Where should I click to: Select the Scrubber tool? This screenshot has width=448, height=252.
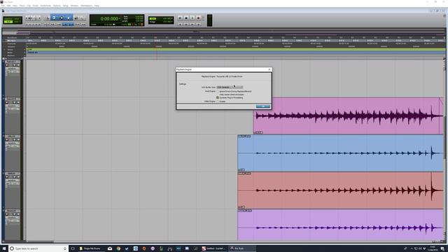coord(76,18)
